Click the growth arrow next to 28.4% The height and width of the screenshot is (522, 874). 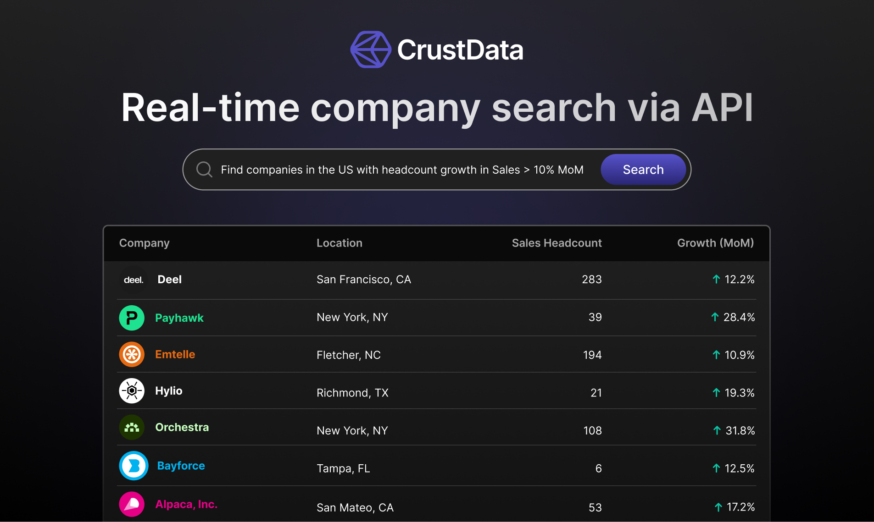click(x=715, y=317)
